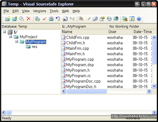The width and height of the screenshot is (158, 122).
Task: Click the MyProject folder icon
Action: tap(16, 37)
